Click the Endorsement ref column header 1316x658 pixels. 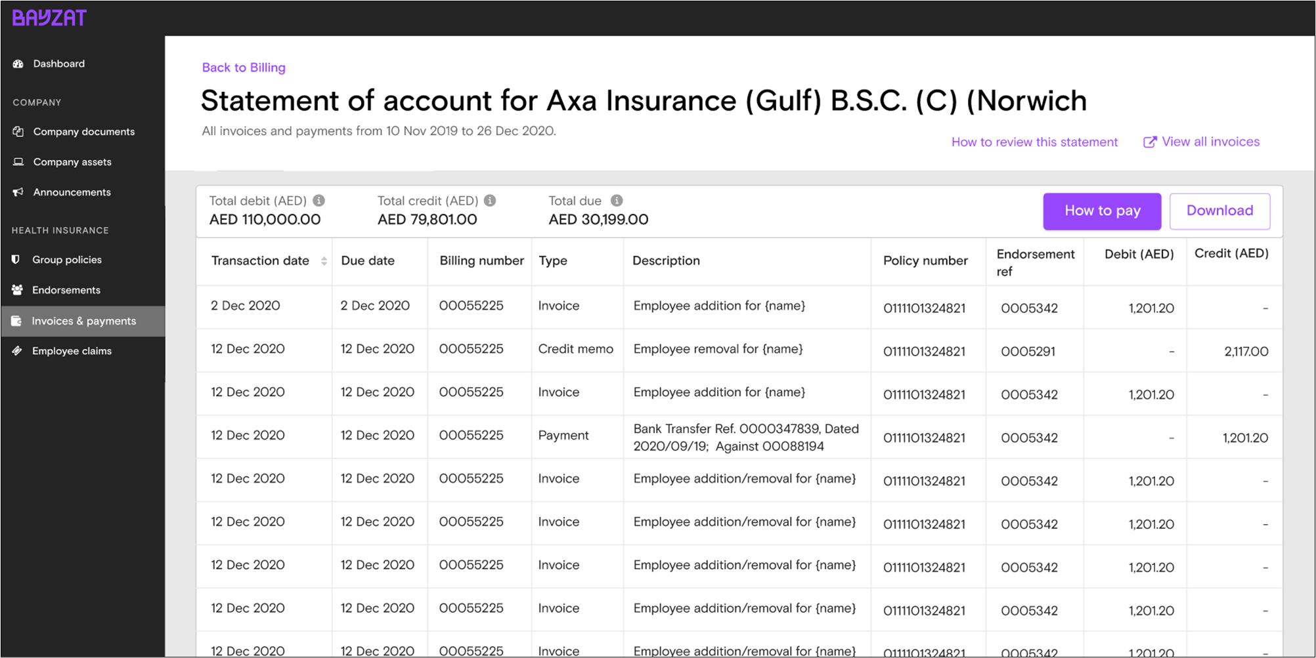click(x=1036, y=262)
